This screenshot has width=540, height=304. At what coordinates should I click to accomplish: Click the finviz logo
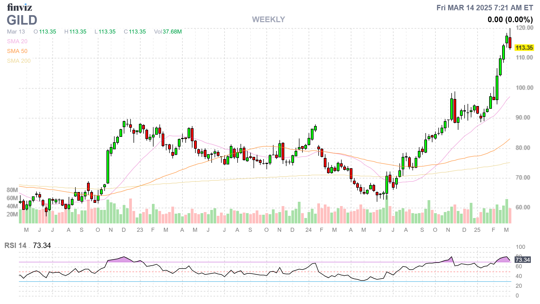tap(19, 7)
